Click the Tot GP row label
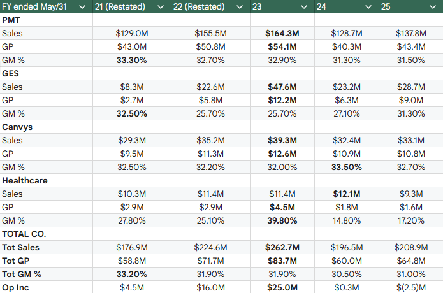The image size is (443, 293). (15, 261)
